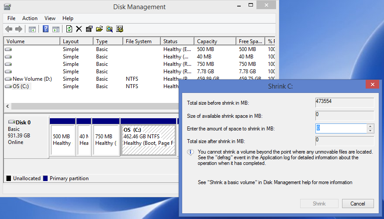Viewport: 384px width, 219px height.
Task: Open the Action menu
Action: point(30,18)
